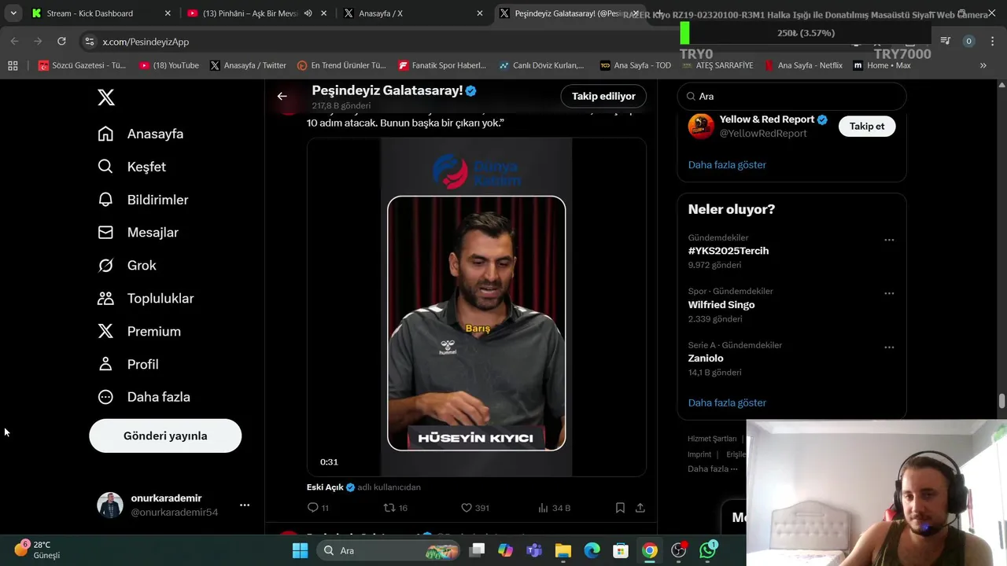This screenshot has width=1007, height=566.
Task: Open the (18) YouTube bookmark
Action: [x=169, y=65]
